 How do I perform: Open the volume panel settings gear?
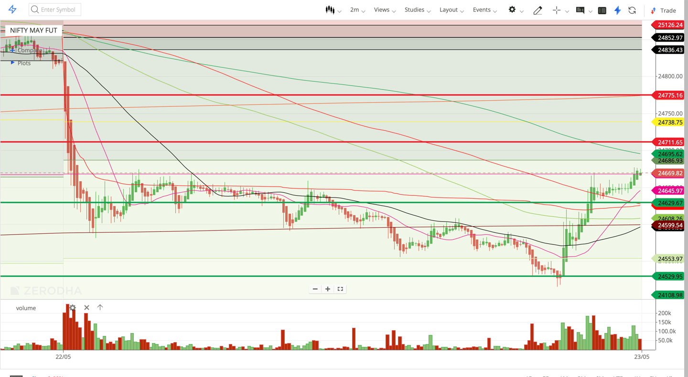click(x=73, y=308)
